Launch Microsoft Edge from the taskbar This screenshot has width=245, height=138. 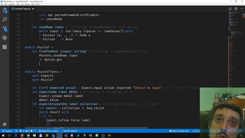(x=16, y=135)
